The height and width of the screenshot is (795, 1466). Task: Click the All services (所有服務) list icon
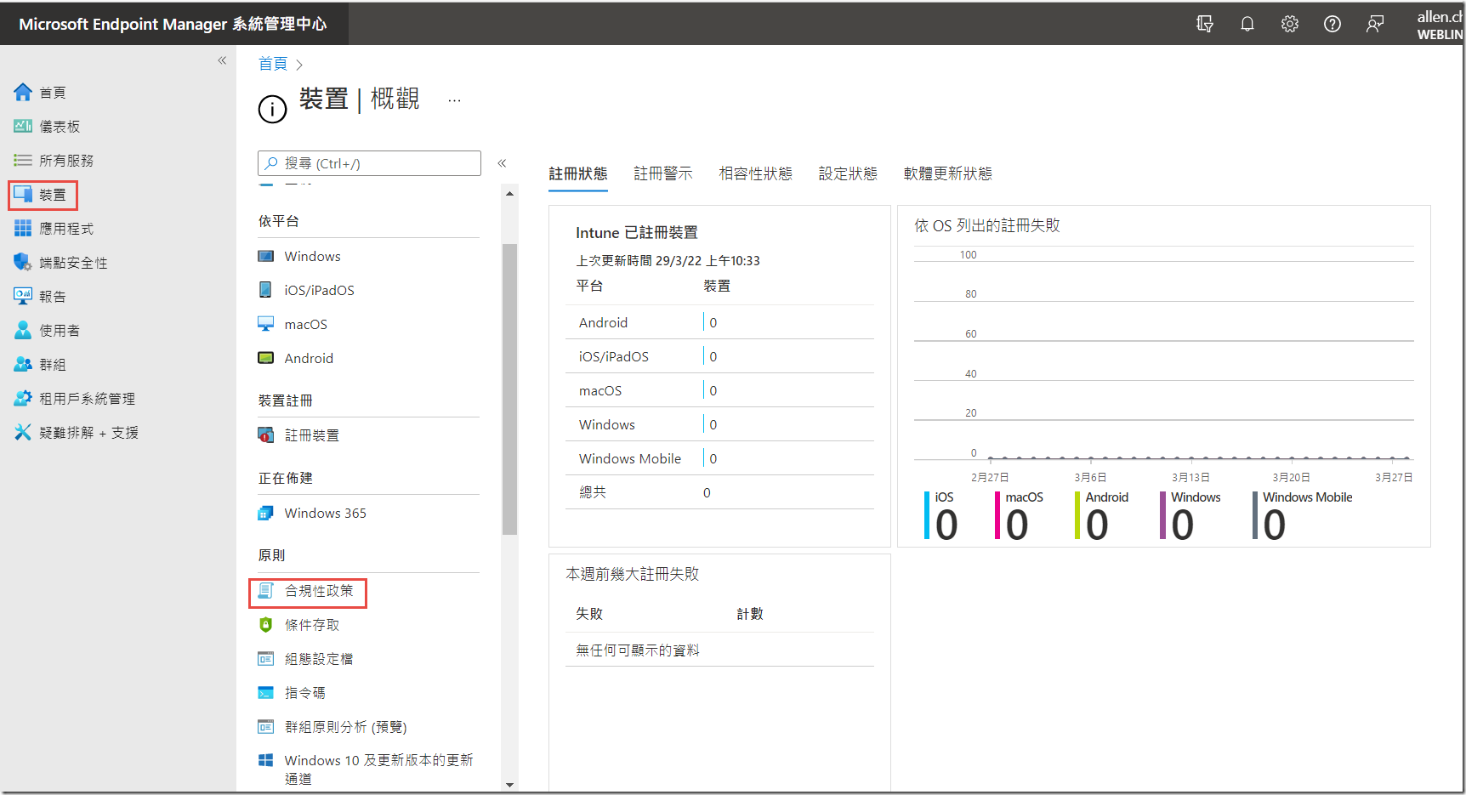pos(23,160)
